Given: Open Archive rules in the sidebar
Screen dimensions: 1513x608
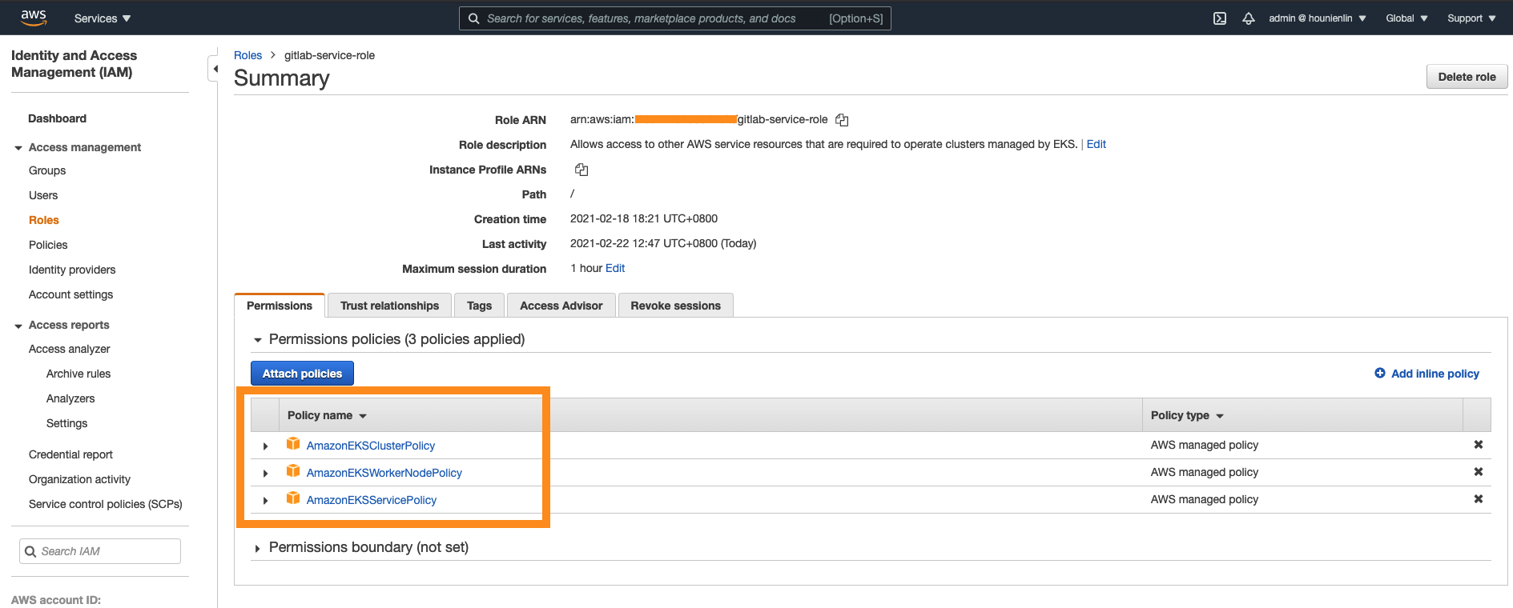Looking at the screenshot, I should (78, 374).
